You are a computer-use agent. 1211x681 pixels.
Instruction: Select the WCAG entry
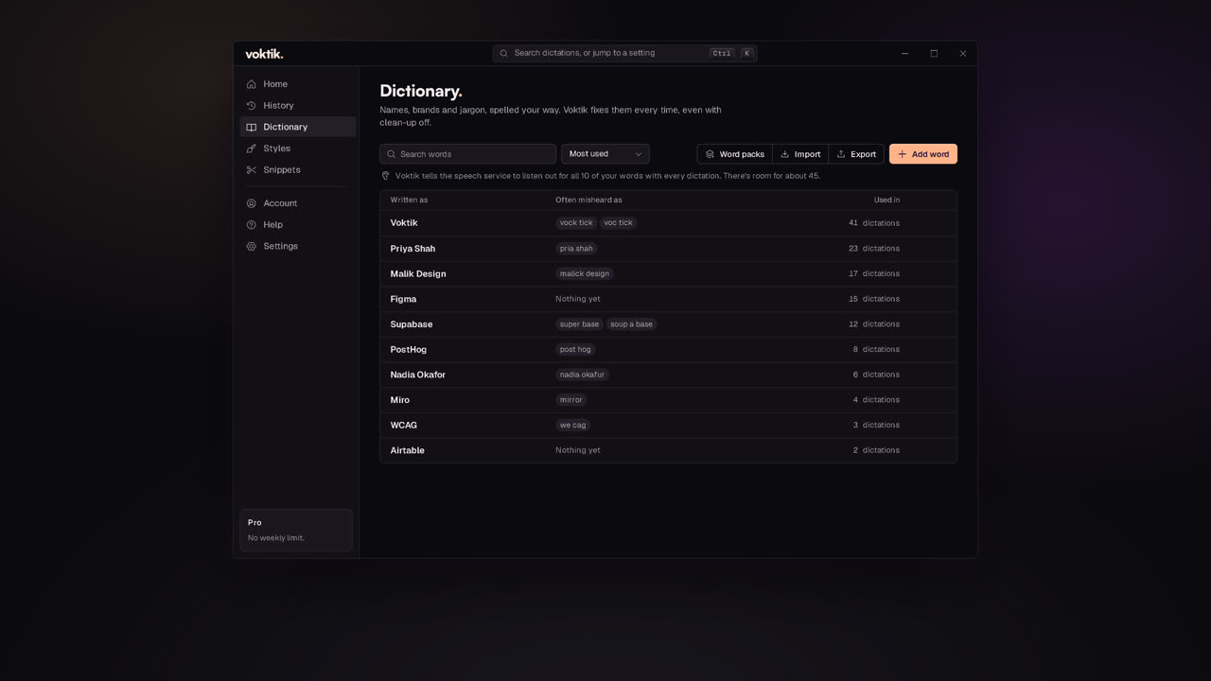668,425
